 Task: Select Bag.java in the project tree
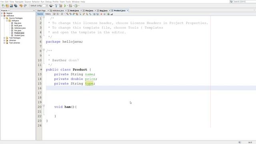coord(18,23)
